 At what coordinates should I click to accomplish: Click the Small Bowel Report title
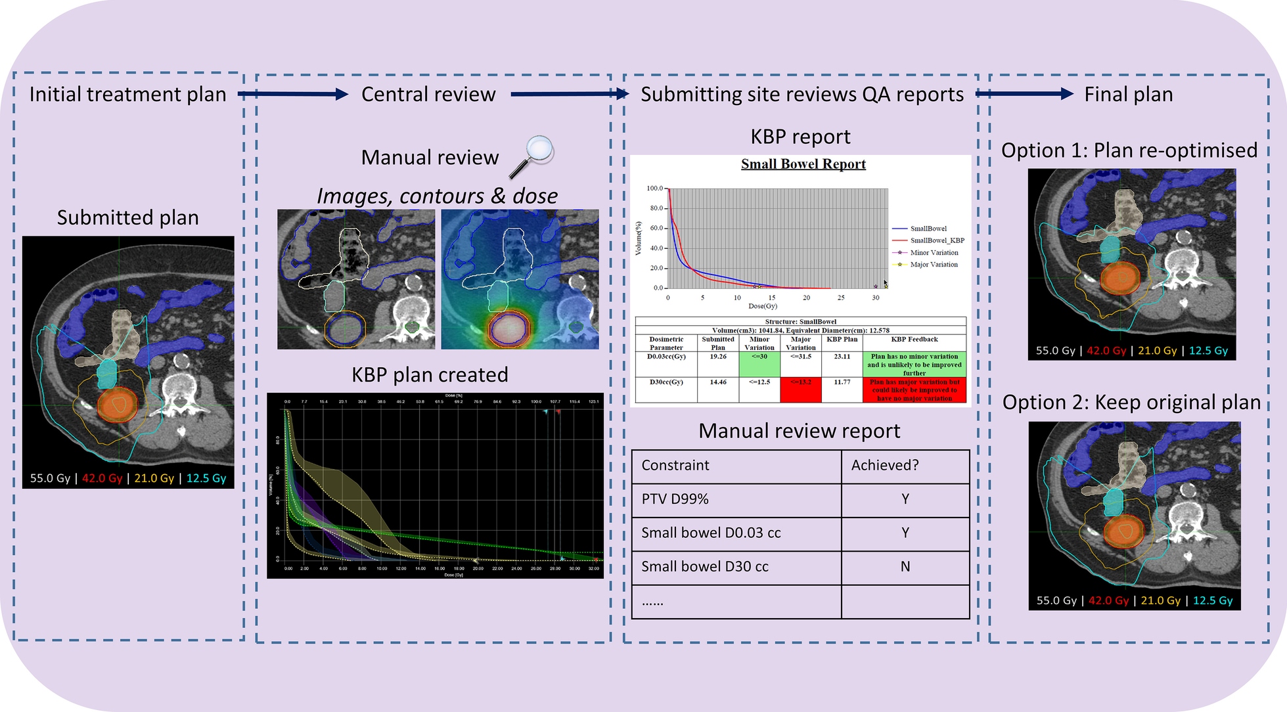pos(803,164)
